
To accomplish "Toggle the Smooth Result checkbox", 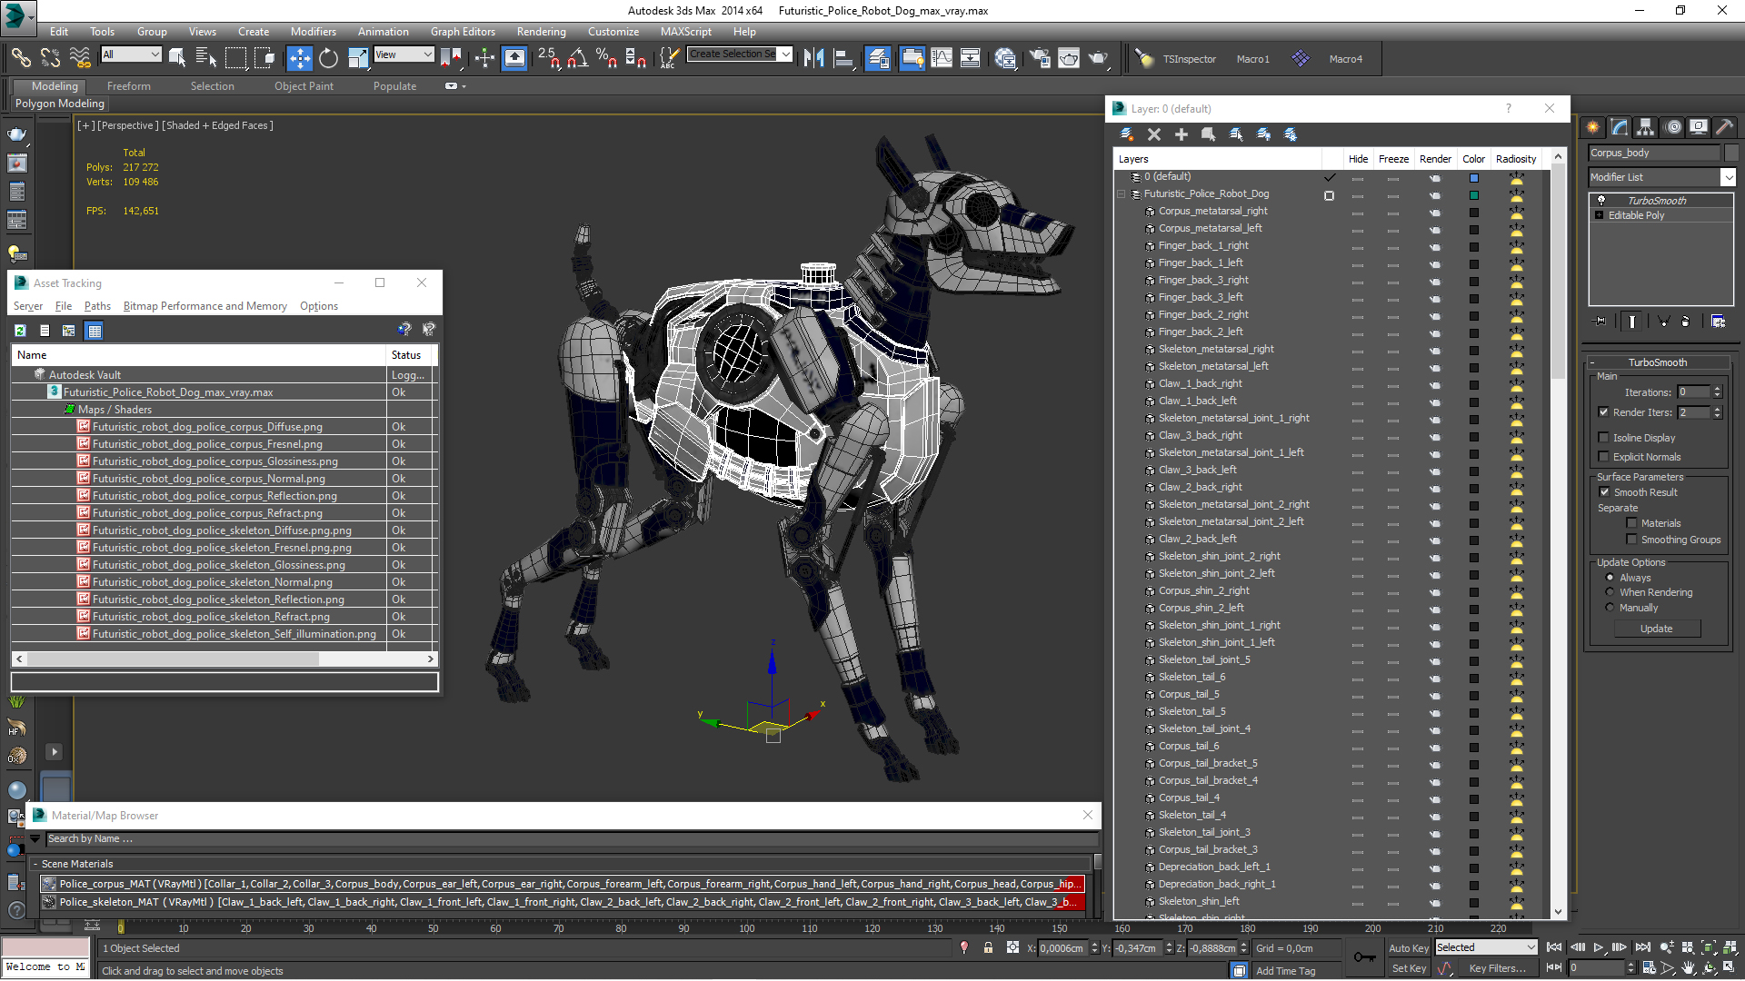I will point(1605,492).
